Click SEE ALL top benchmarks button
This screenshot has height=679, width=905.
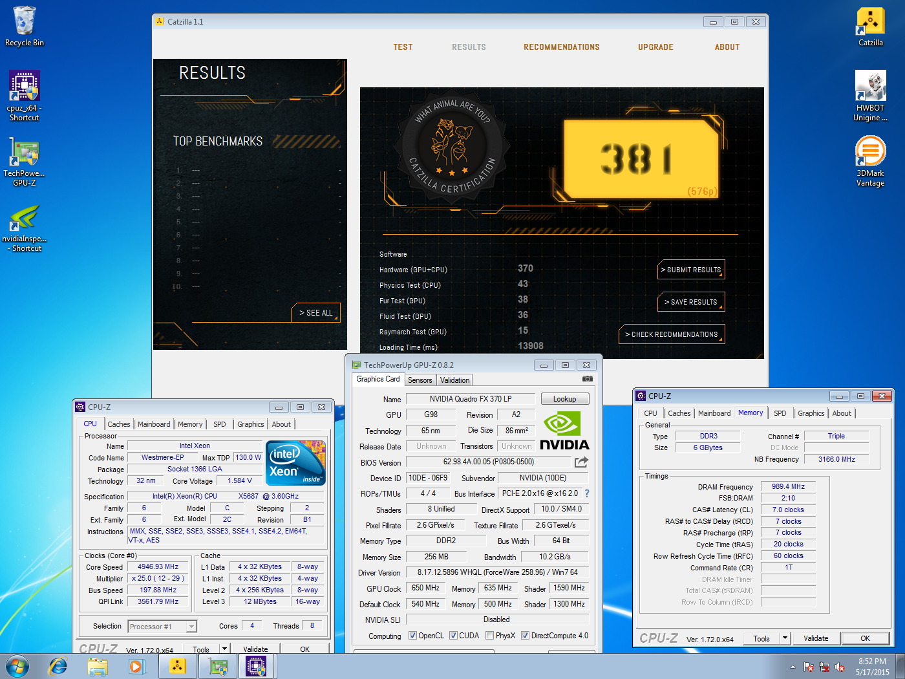coord(315,312)
